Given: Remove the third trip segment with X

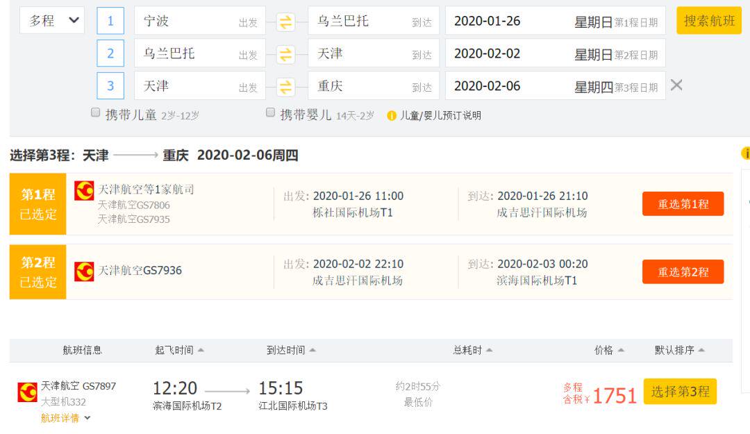Looking at the screenshot, I should [676, 85].
